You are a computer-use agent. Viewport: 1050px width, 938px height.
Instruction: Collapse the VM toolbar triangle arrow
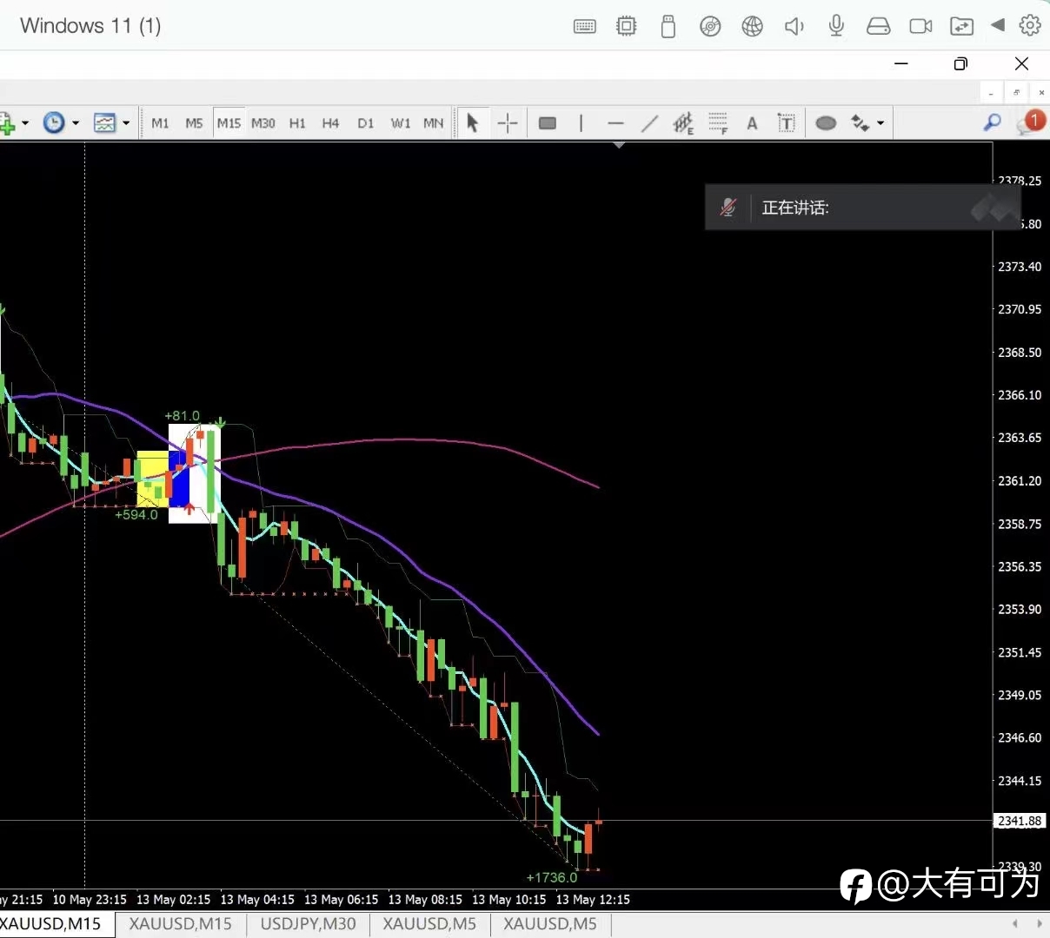998,25
